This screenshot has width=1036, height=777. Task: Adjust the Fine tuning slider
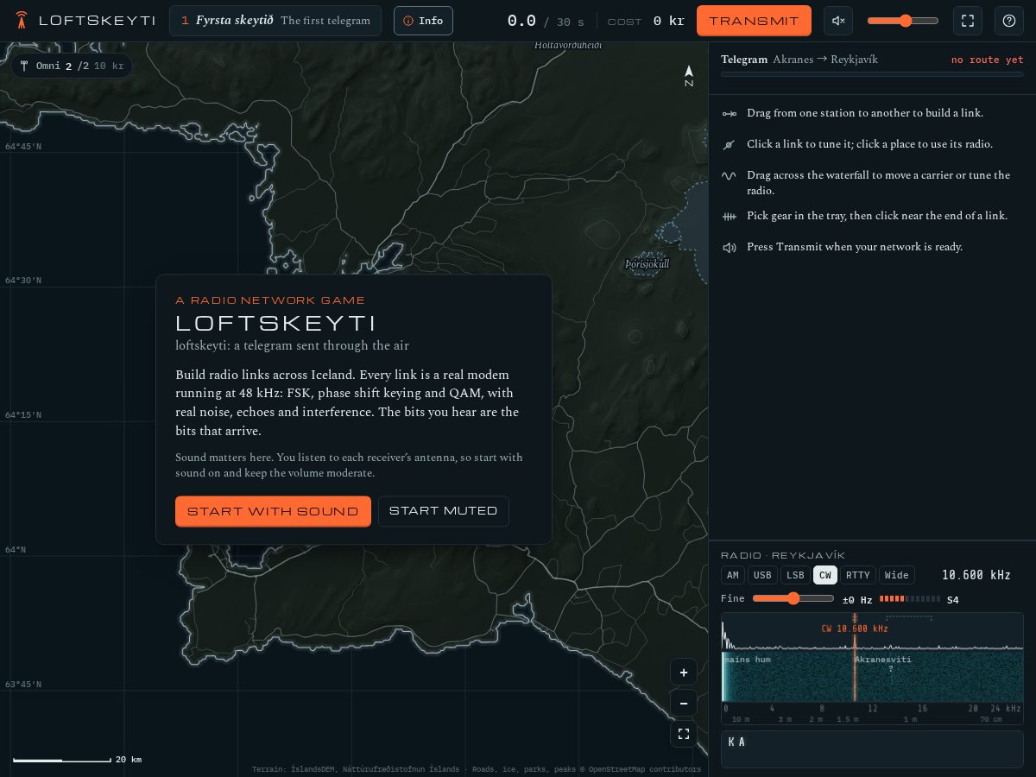coord(793,598)
